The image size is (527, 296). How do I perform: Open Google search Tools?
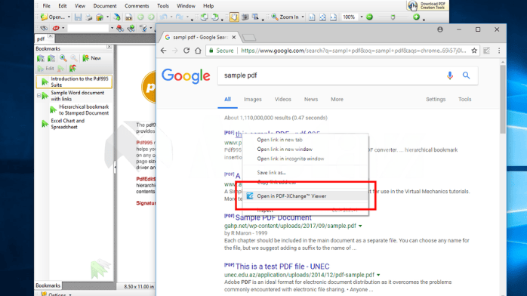pos(465,100)
